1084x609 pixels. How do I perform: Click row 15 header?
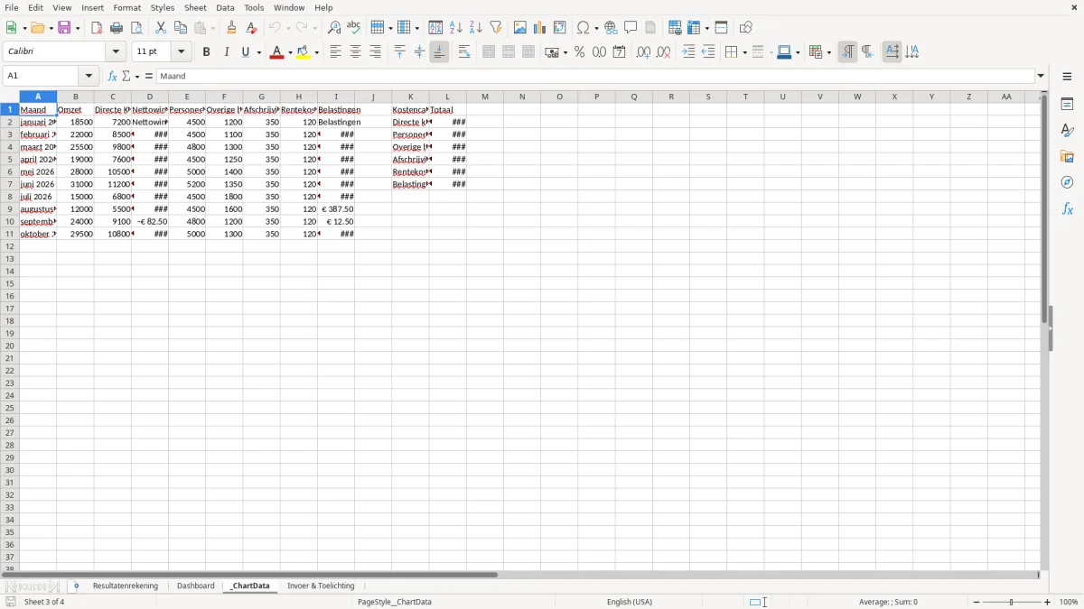(x=10, y=283)
